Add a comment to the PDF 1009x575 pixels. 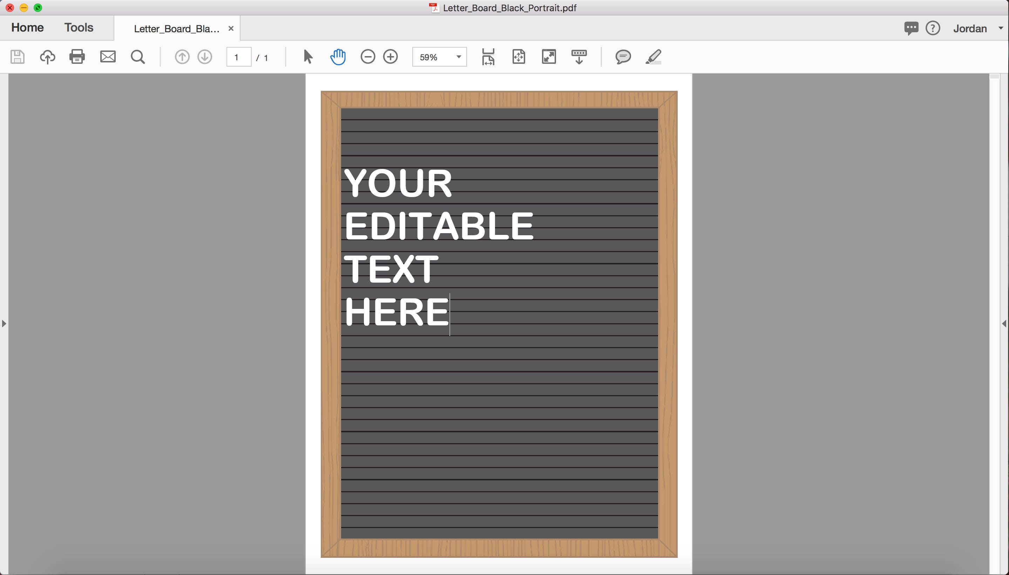pyautogui.click(x=622, y=57)
